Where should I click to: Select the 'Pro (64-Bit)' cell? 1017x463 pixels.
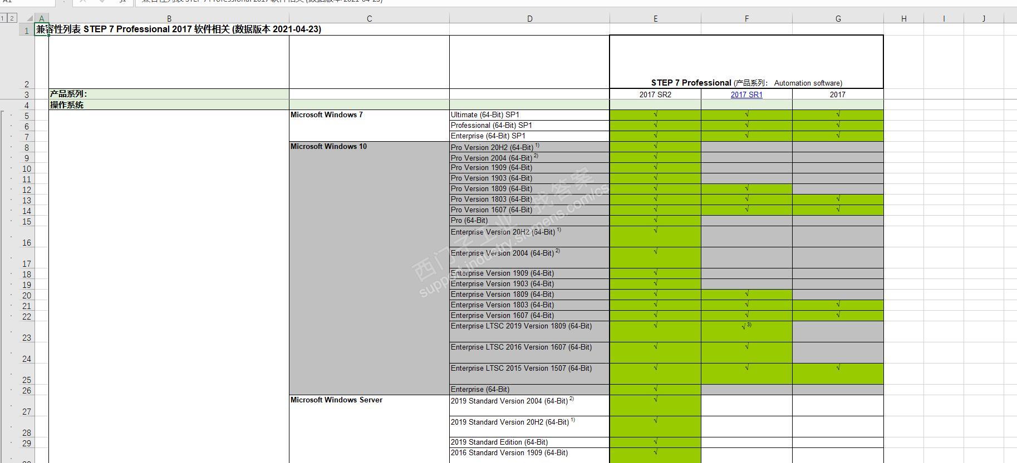(x=529, y=221)
